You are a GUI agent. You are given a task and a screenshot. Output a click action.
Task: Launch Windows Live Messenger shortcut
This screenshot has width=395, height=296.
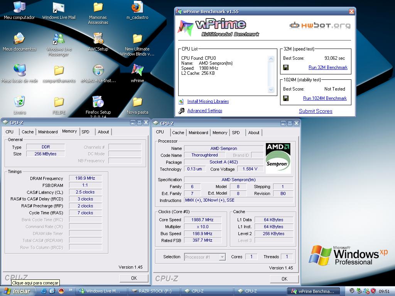pos(59,45)
